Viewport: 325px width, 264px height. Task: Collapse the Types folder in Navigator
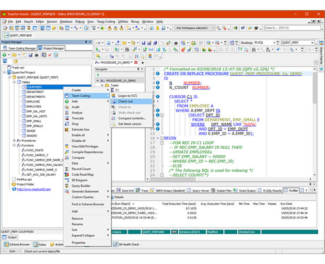102,85
